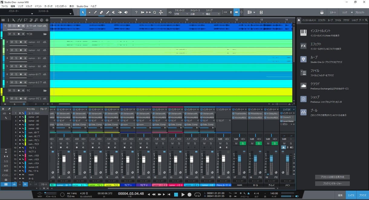Open the Effects FX browser icon
Viewport: 369px width, 200px height.
click(x=303, y=46)
